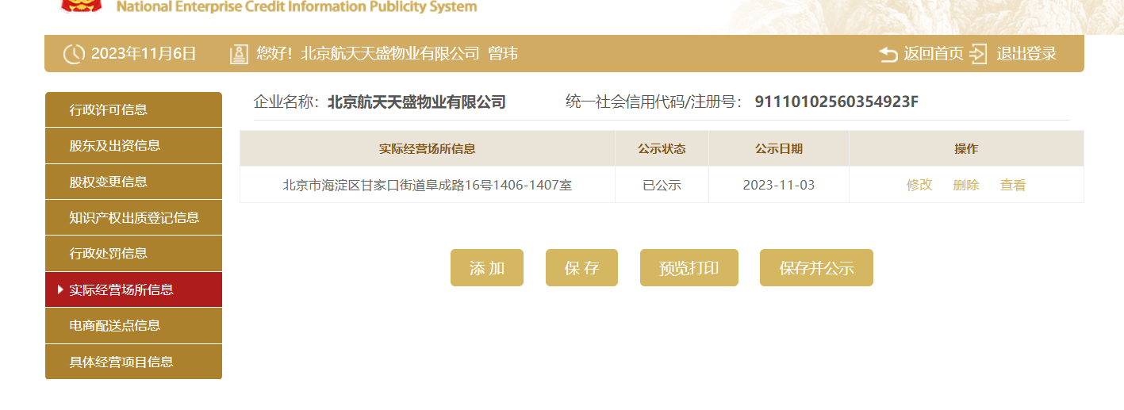Click the date 2023年11月6日 in top bar
Screen dimensions: 1124x410
coord(144,54)
